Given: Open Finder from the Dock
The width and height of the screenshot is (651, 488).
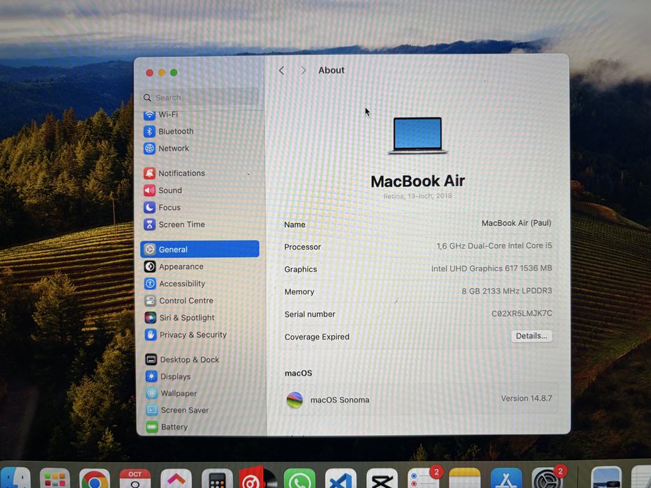Looking at the screenshot, I should click(x=15, y=478).
